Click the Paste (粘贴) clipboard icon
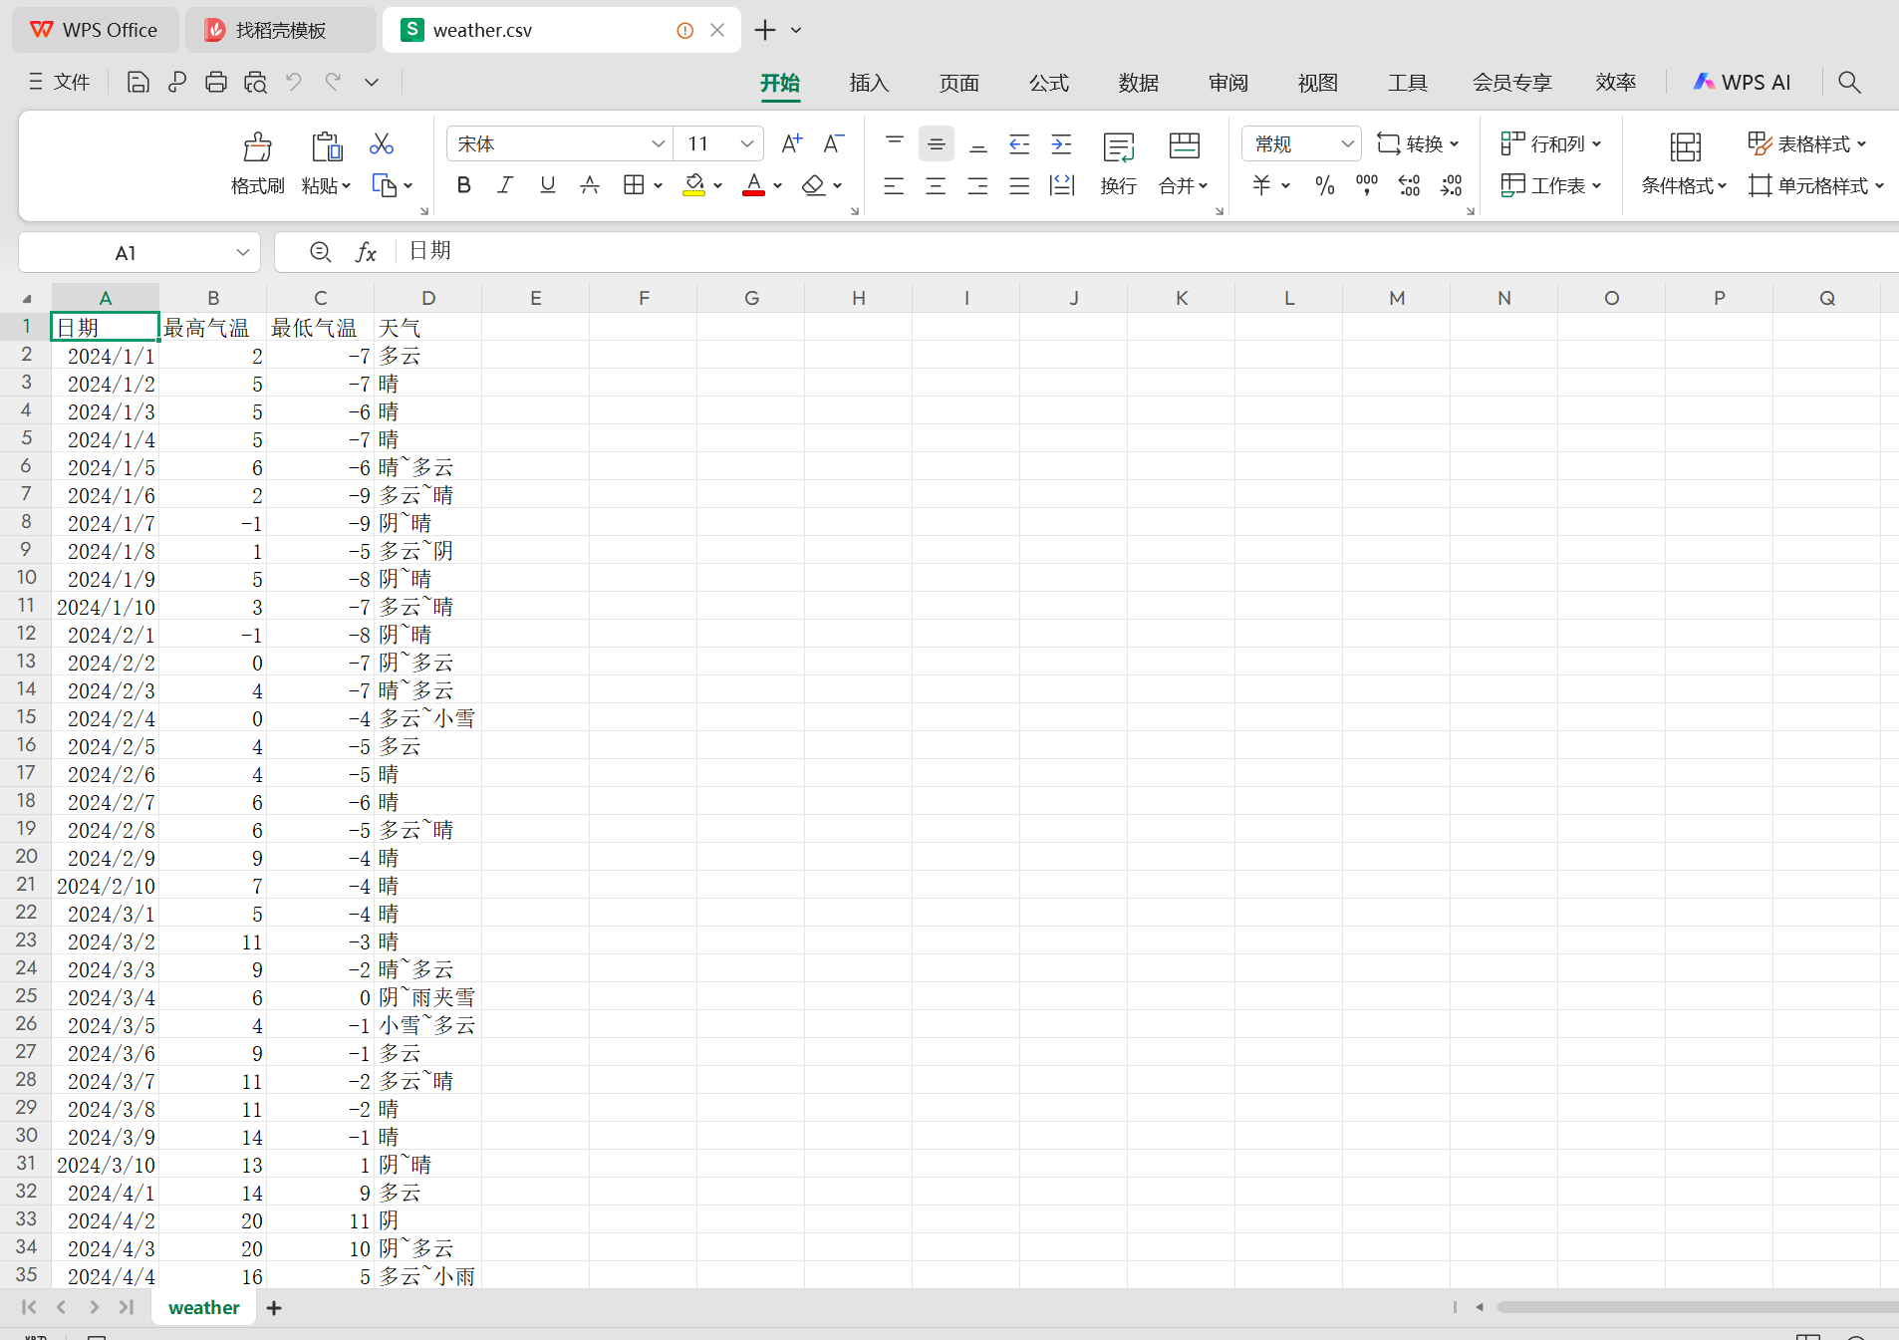Viewport: 1899px width, 1340px height. click(x=326, y=146)
